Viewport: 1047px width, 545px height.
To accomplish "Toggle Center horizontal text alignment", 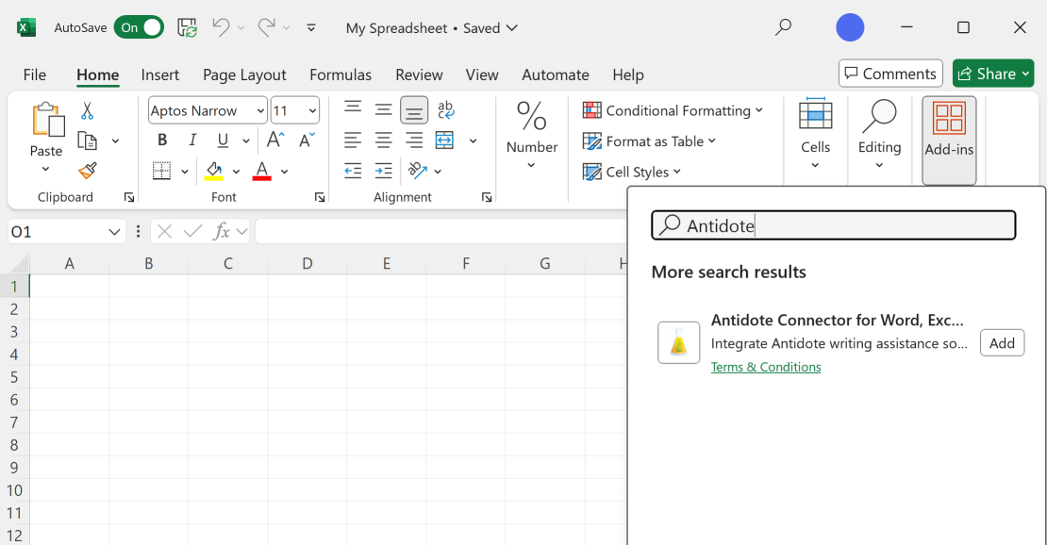I will [x=383, y=140].
